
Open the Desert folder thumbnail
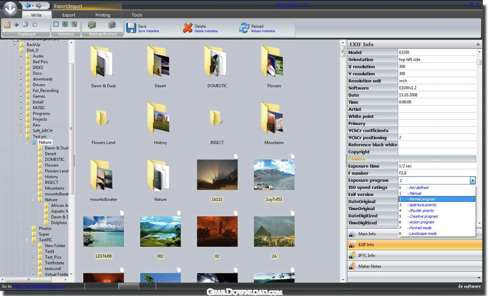[x=158, y=62]
